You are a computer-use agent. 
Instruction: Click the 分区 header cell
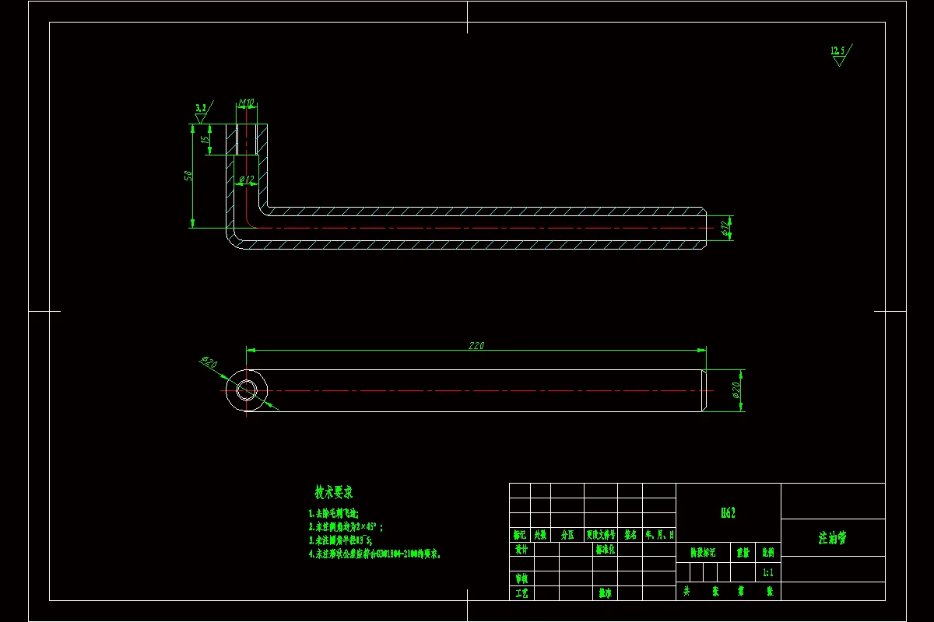pyautogui.click(x=567, y=535)
